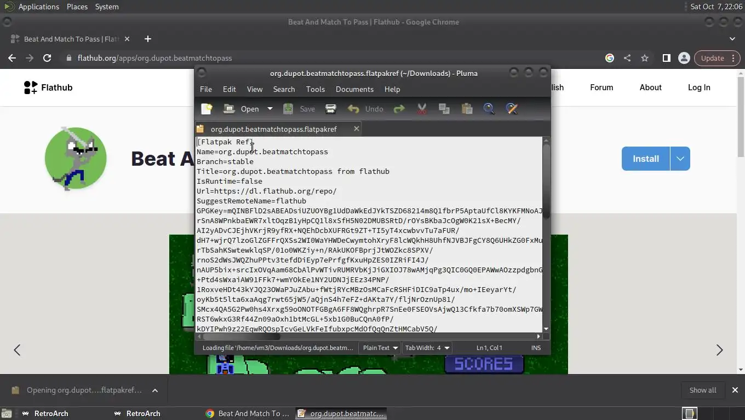Click the New document icon in Pluma

click(207, 109)
